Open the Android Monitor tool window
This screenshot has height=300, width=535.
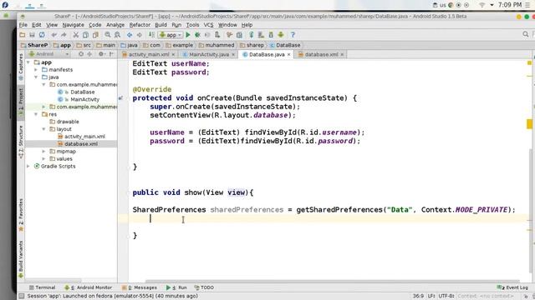(x=89, y=287)
